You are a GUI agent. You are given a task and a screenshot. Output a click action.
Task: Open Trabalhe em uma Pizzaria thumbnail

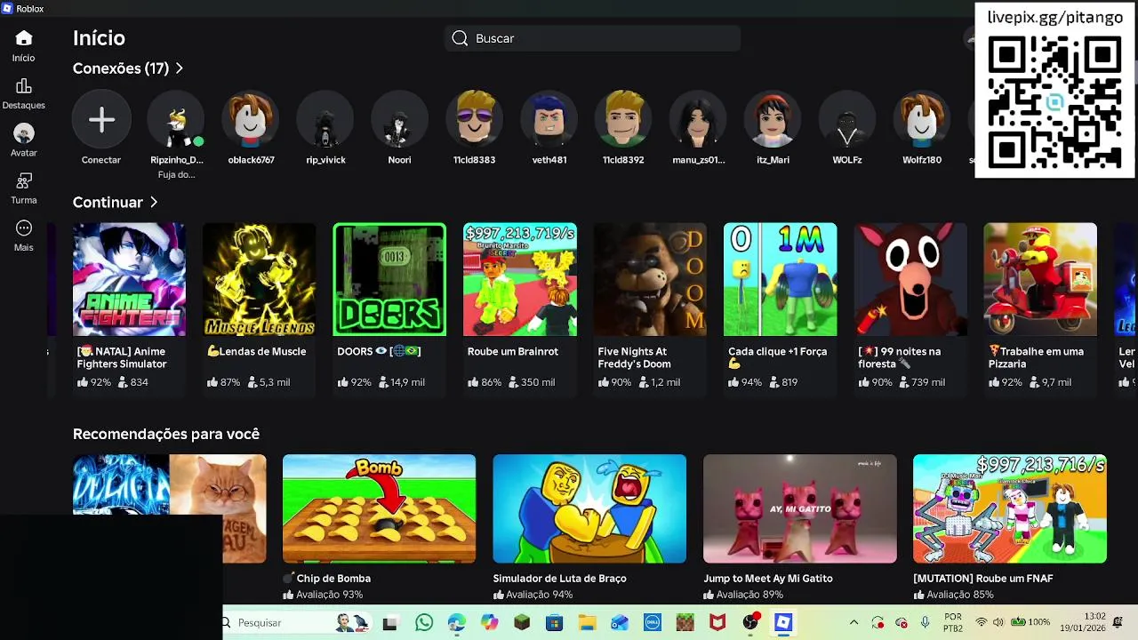tap(1040, 279)
